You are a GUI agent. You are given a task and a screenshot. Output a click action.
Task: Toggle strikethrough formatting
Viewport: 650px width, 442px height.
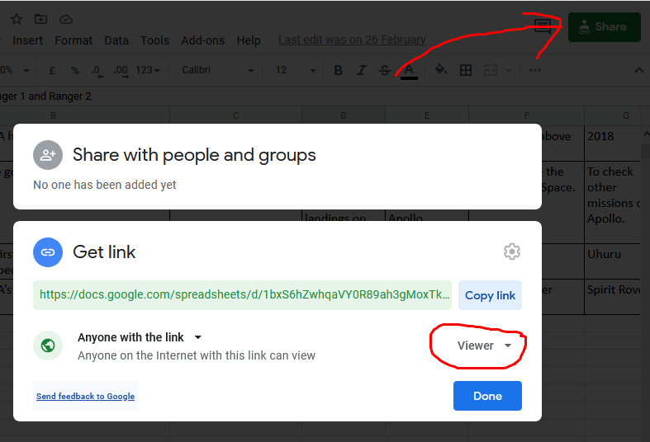[385, 70]
